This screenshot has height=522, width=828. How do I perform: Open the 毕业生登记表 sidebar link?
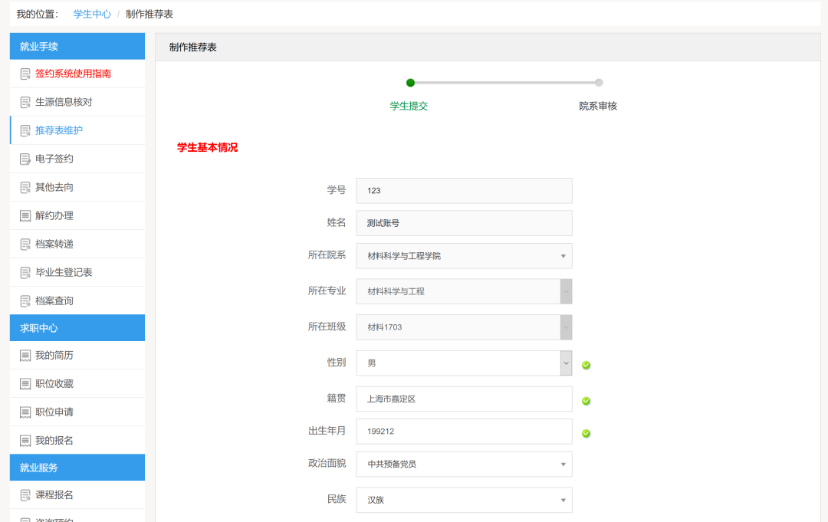(x=64, y=272)
